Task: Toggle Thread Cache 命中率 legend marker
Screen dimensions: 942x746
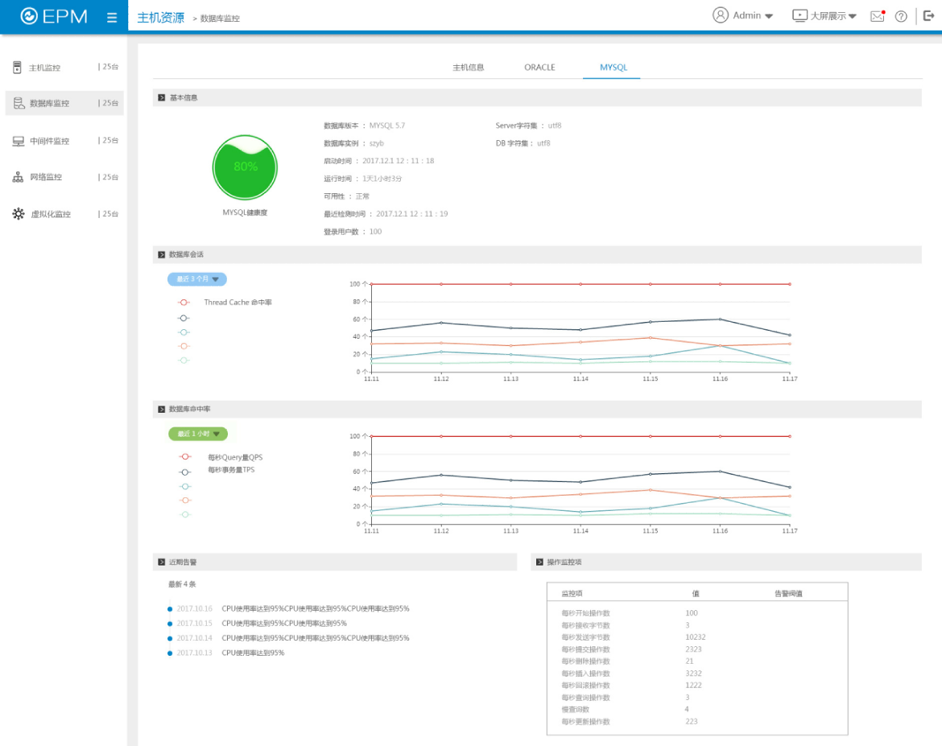Action: [184, 302]
